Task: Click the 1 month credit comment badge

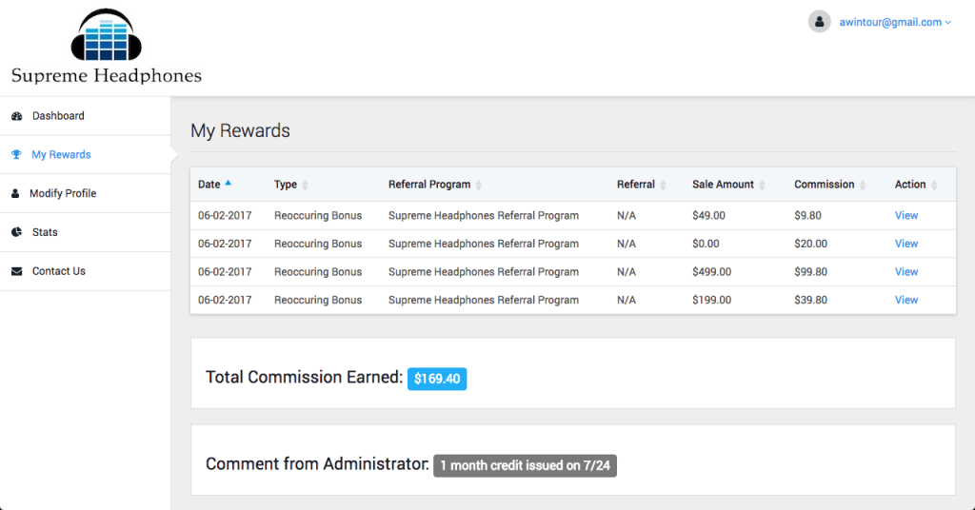Action: (525, 465)
